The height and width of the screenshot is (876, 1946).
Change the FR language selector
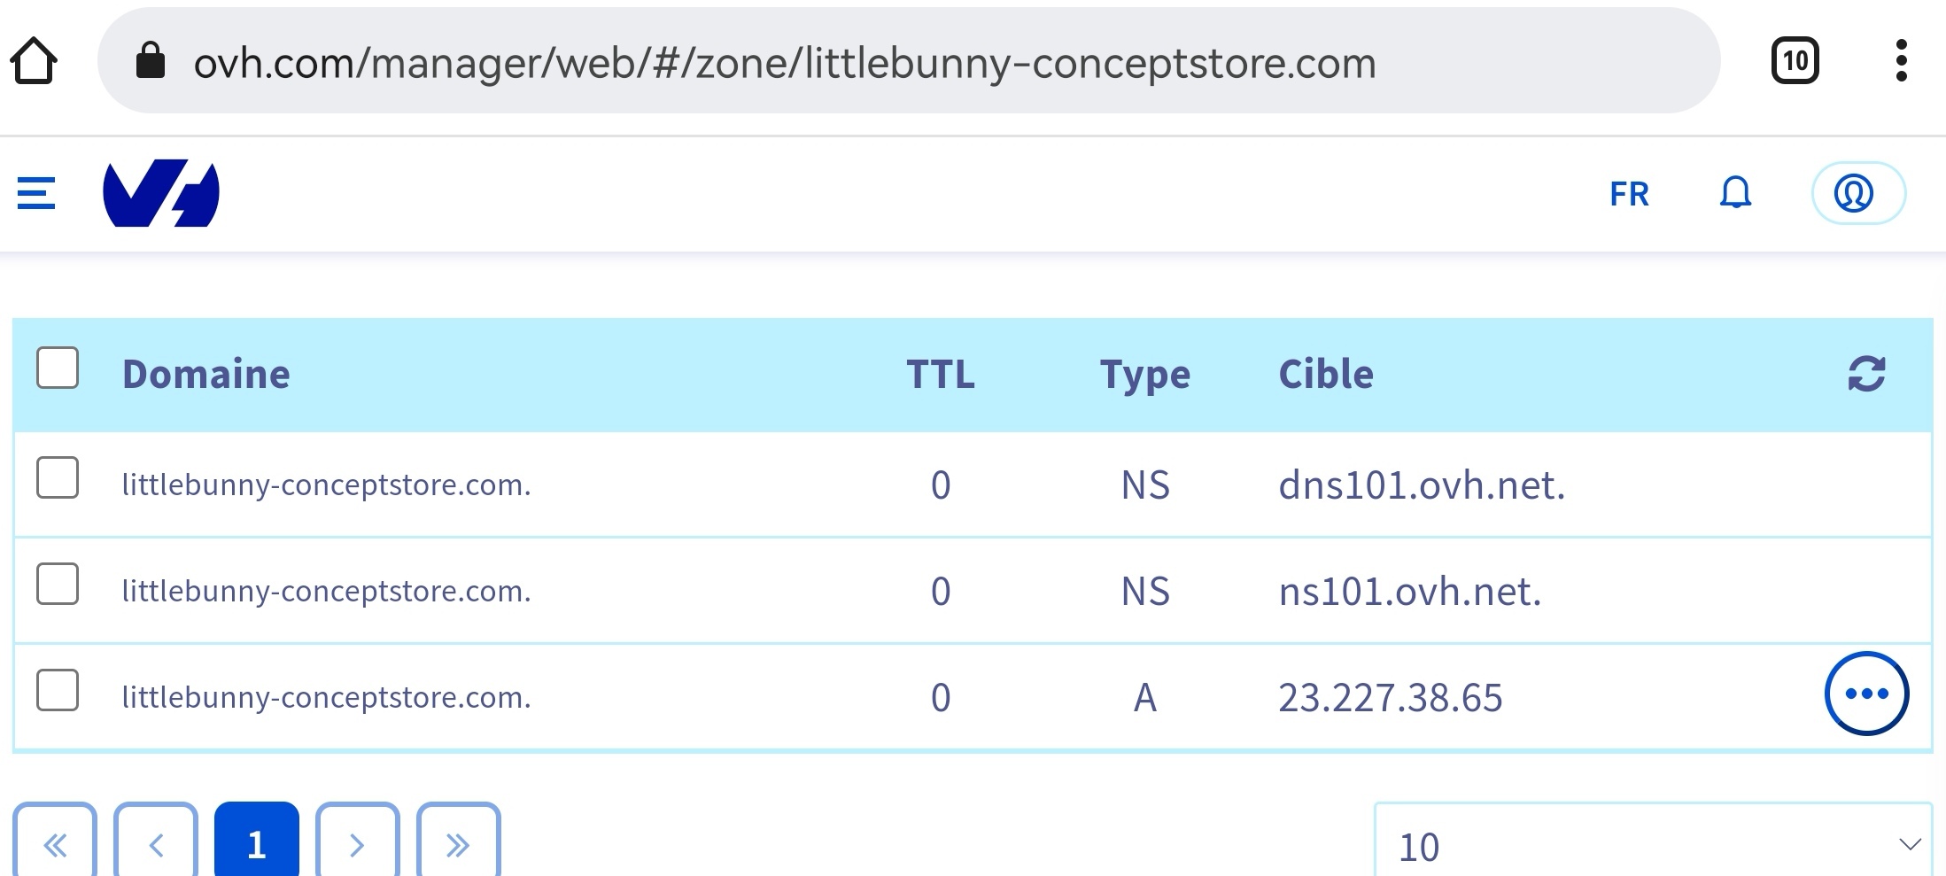coord(1629,193)
